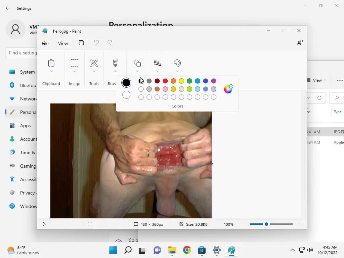Click the zoom in plus button
This screenshot has width=344, height=258.
click(300, 224)
